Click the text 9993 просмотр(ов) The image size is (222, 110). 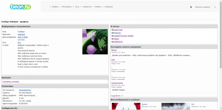pyautogui.click(x=27, y=95)
